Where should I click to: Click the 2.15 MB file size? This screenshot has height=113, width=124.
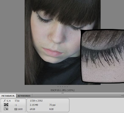[x=34, y=105]
